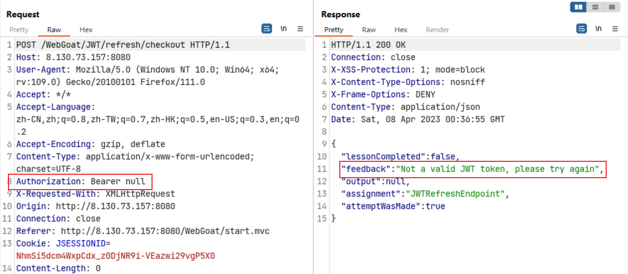Place cursor on the JSESSIONID cookie value
Screen dimensions: 628x274
coord(115,256)
